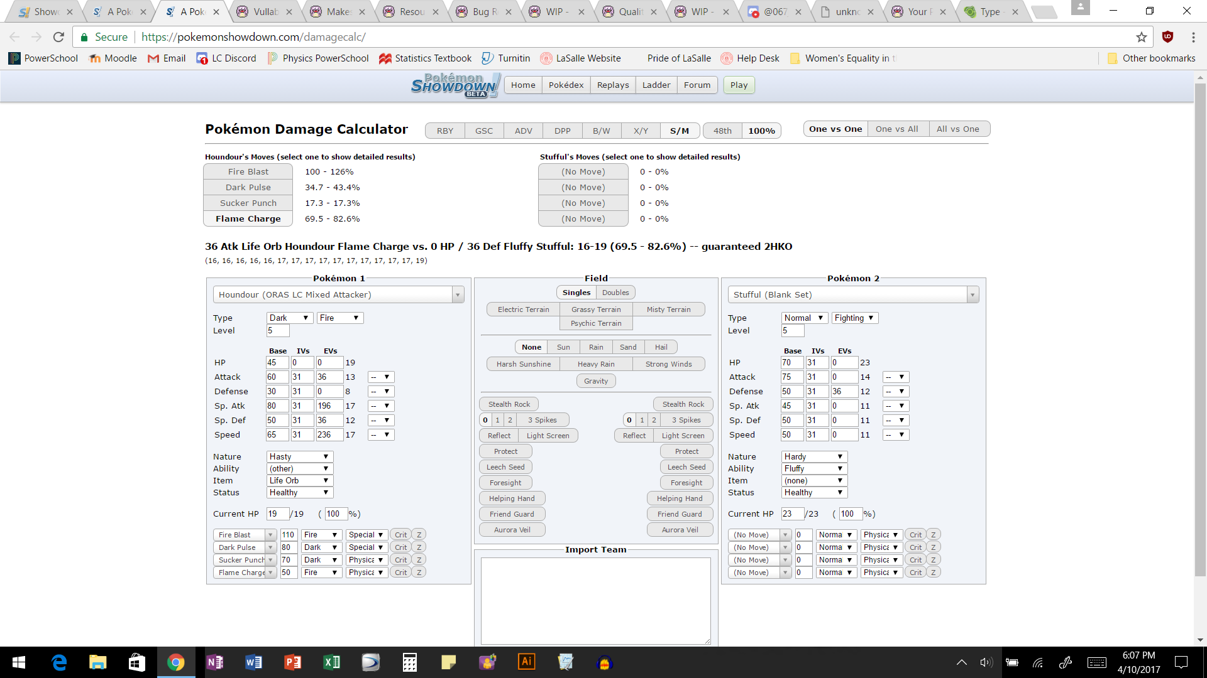The height and width of the screenshot is (678, 1207).
Task: Enable Stealth Rock on Pokémon 1's side
Action: pyautogui.click(x=509, y=404)
